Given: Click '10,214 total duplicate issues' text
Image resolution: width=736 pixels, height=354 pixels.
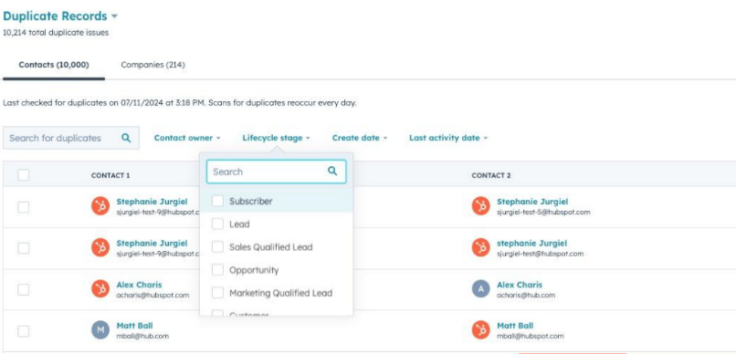Looking at the screenshot, I should pyautogui.click(x=56, y=33).
